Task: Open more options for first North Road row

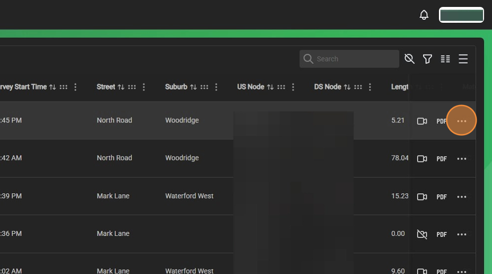Action: click(462, 121)
